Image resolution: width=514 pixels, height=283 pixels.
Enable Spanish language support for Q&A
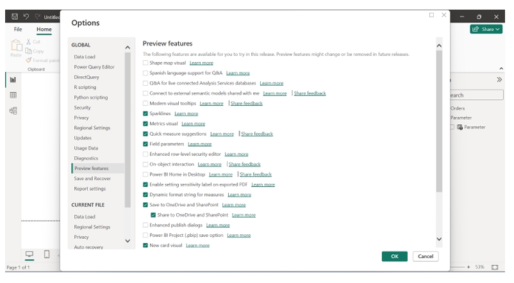click(x=145, y=73)
